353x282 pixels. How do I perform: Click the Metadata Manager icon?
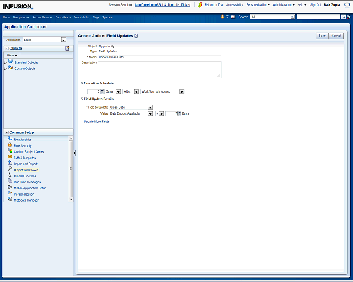coord(10,200)
